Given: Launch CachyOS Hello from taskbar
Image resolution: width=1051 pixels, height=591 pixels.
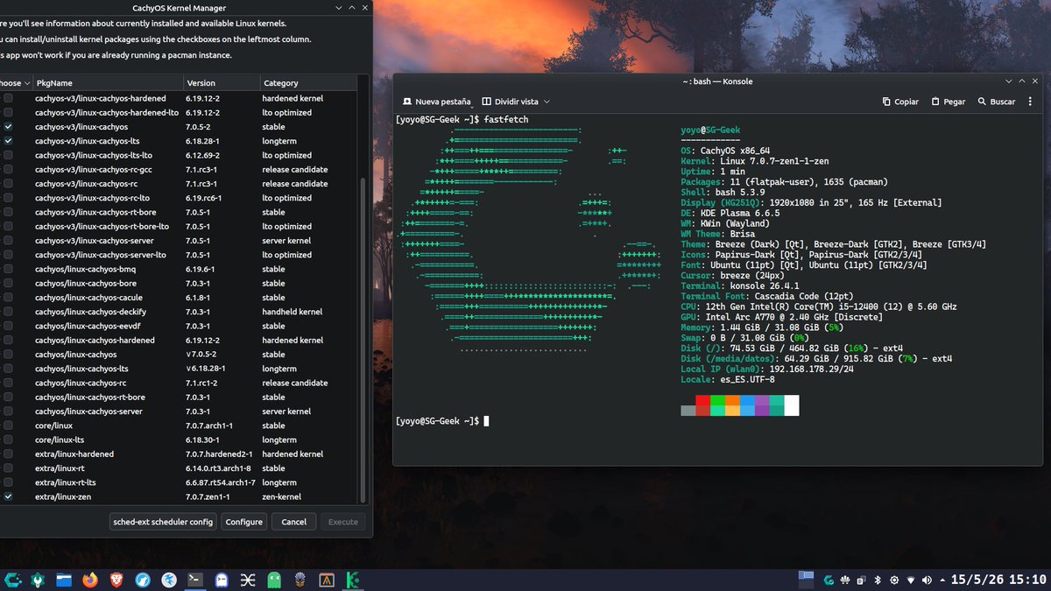Looking at the screenshot, I should tap(39, 580).
